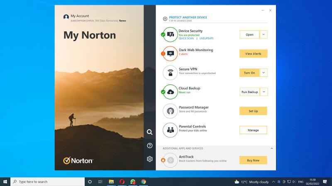332x186 pixels.
Task: Expand the dropdown next to Turn On
Action: (264, 73)
